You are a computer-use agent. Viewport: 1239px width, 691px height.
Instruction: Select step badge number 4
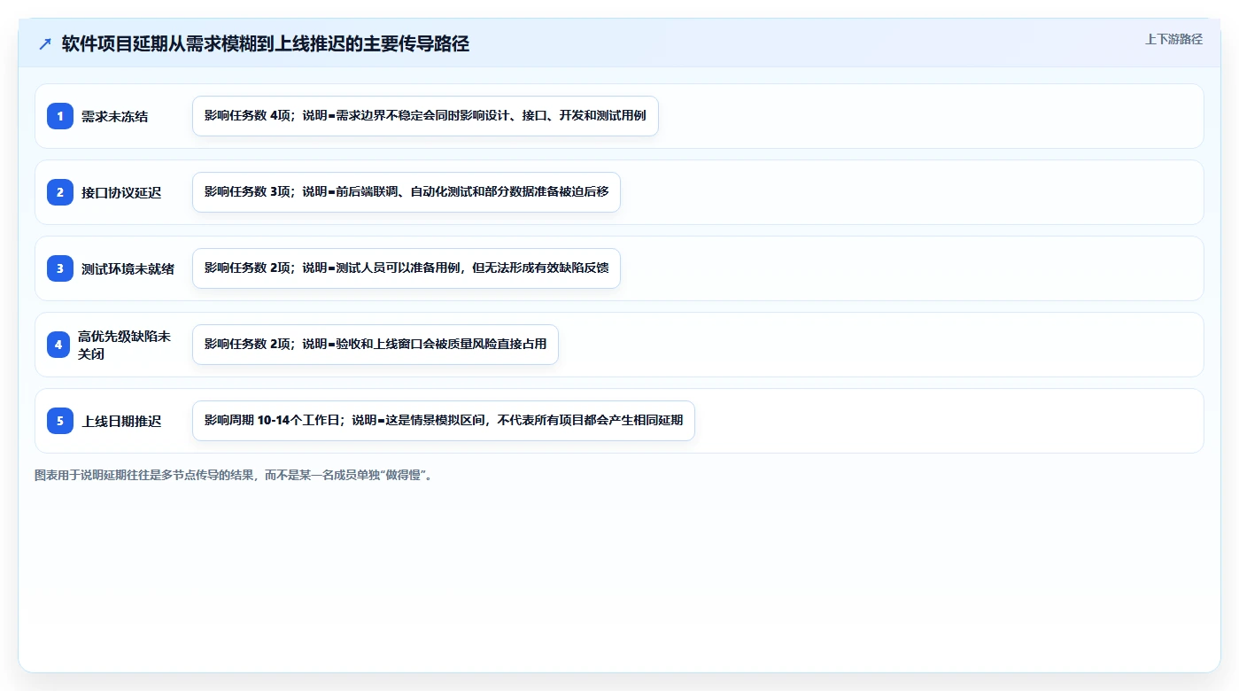(58, 345)
